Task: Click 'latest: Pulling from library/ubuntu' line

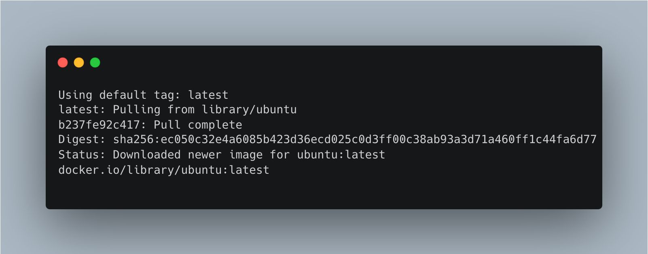Action: [x=177, y=110]
